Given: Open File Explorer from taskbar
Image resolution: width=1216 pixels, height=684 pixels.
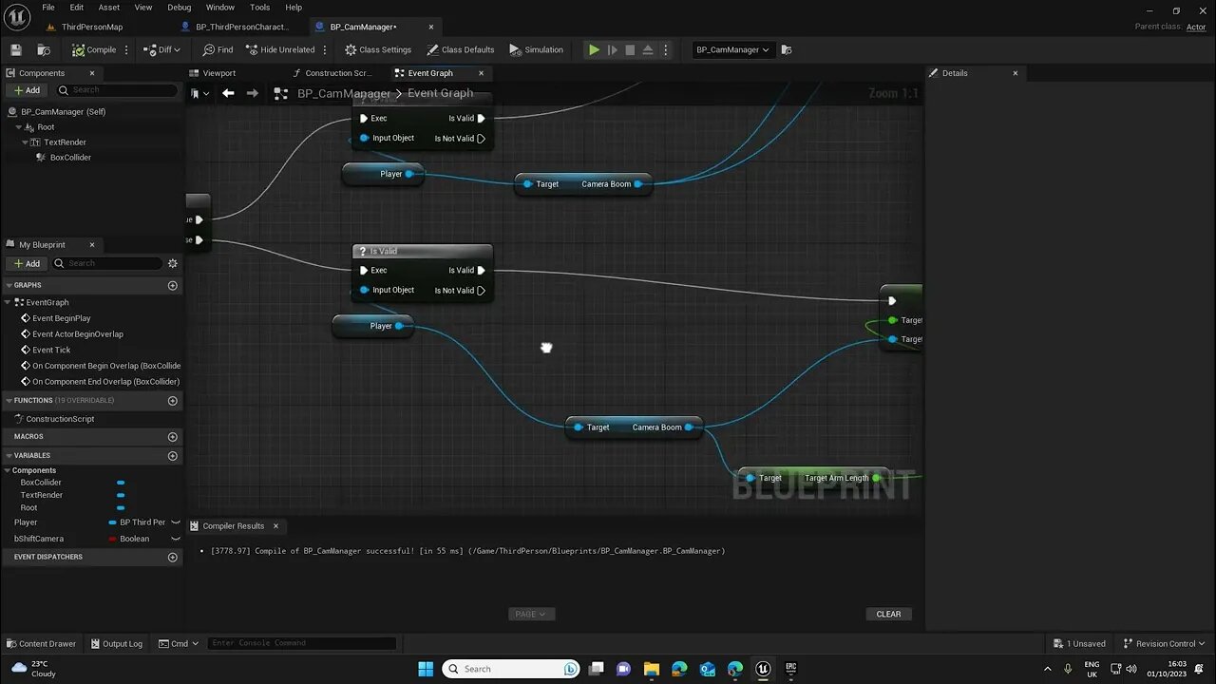Looking at the screenshot, I should pyautogui.click(x=652, y=669).
